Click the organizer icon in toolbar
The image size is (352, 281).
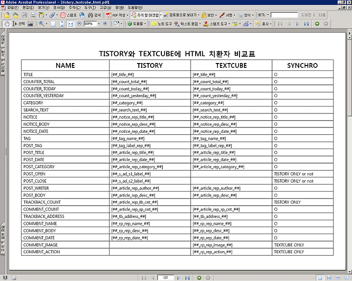[42, 15]
